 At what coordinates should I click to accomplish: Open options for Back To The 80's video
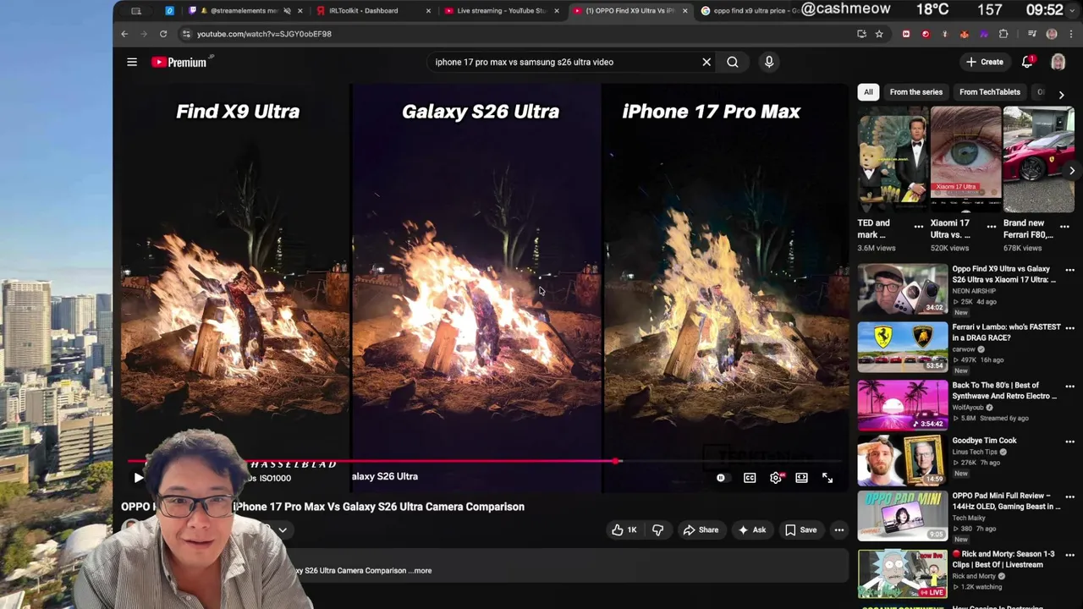(1069, 386)
